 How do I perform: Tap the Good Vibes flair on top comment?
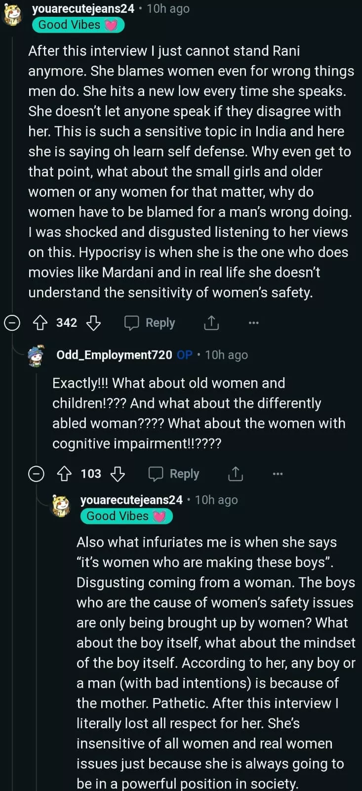(78, 25)
